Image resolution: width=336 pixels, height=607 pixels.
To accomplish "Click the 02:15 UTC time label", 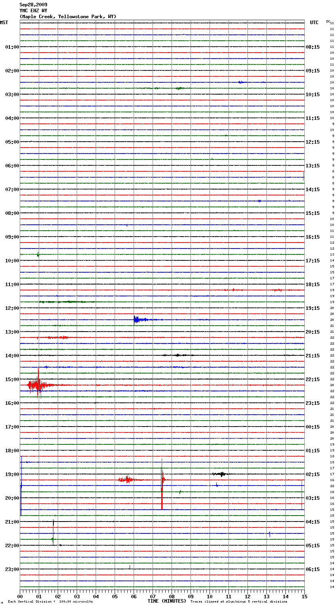I will click(313, 474).
